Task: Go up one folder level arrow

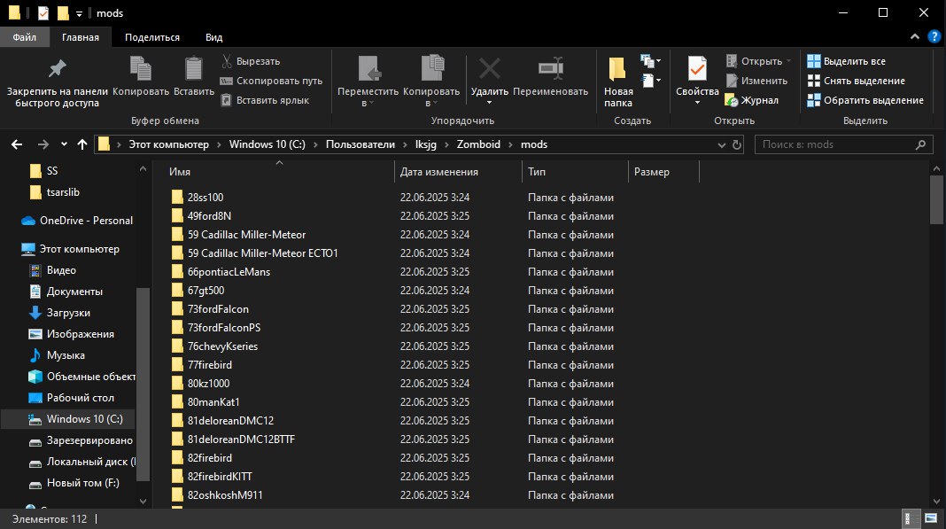Action: point(82,144)
